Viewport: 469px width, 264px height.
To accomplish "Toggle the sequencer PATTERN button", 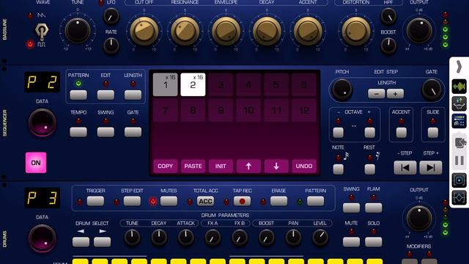I will [x=78, y=95].
